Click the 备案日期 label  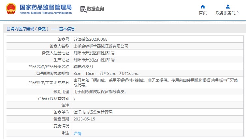61,119
